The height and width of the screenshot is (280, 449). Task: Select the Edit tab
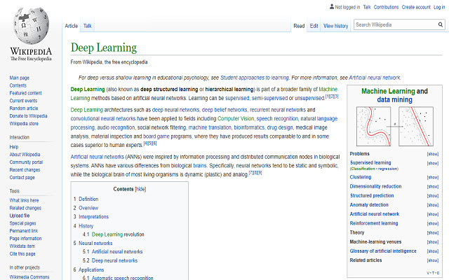314,26
